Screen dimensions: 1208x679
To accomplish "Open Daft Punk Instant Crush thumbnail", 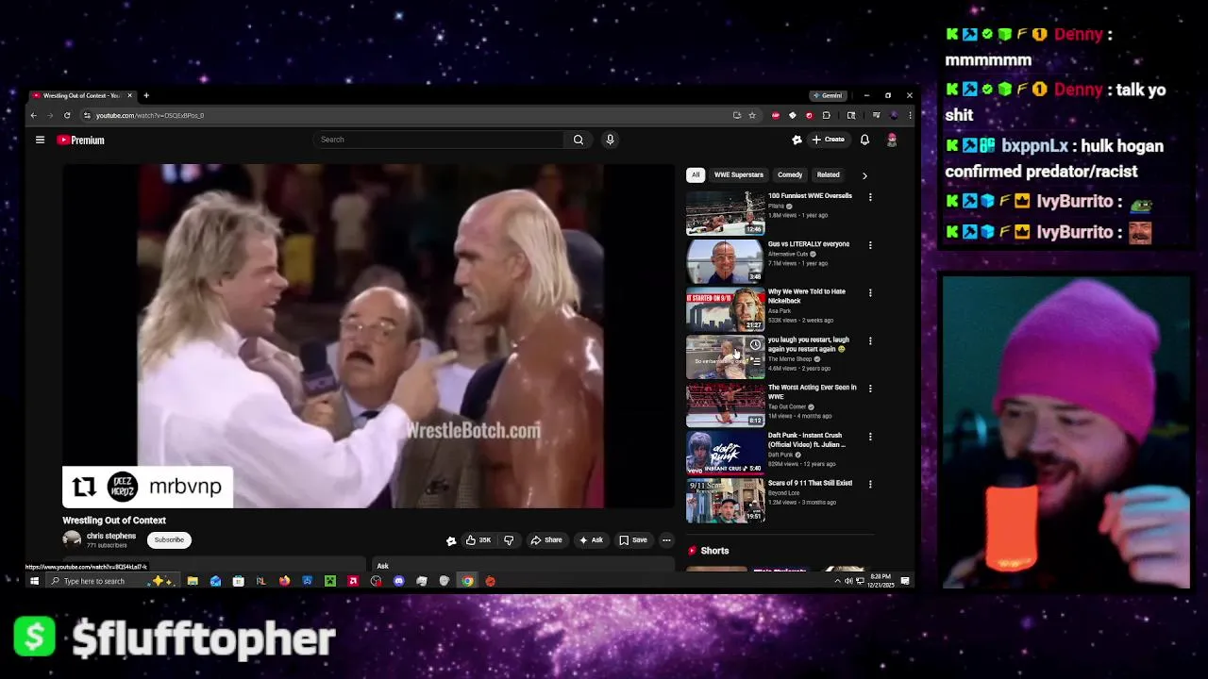I will tap(725, 453).
